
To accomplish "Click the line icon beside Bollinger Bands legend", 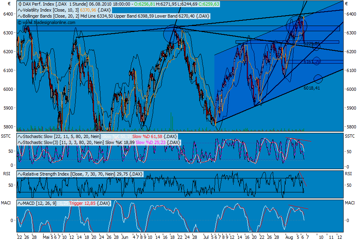I will click(20, 16).
